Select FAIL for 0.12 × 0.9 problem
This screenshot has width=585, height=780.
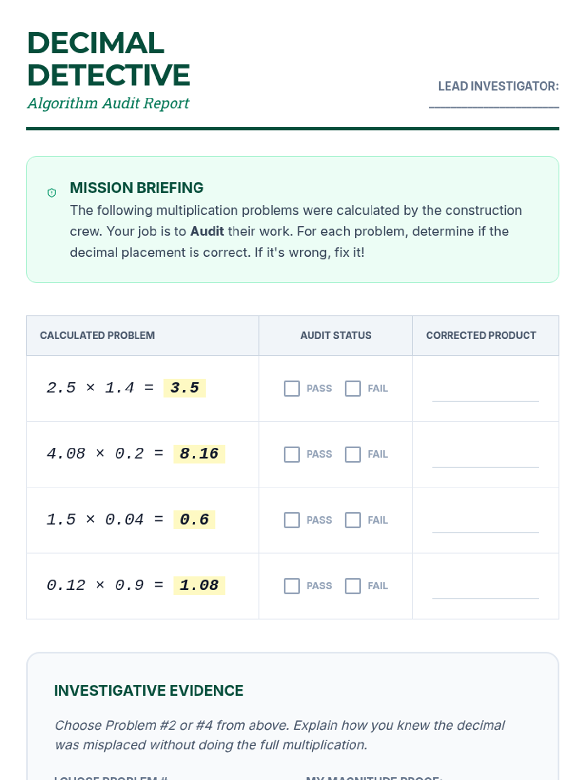pos(352,586)
